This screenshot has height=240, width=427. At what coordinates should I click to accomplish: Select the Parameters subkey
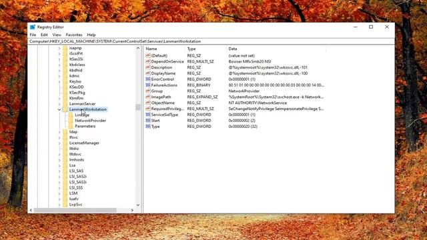click(x=85, y=126)
